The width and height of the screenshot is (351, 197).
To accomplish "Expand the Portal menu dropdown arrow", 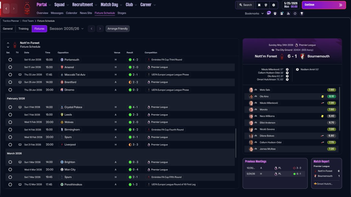I will coord(50,5).
